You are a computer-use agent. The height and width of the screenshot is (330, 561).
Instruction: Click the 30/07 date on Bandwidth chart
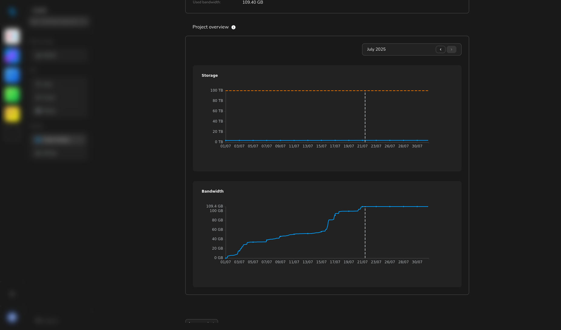(x=417, y=262)
